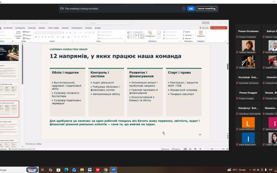This screenshot has height=173, width=277.
Task: Open the Вставлення ribbon tab
Action: tap(8, 28)
